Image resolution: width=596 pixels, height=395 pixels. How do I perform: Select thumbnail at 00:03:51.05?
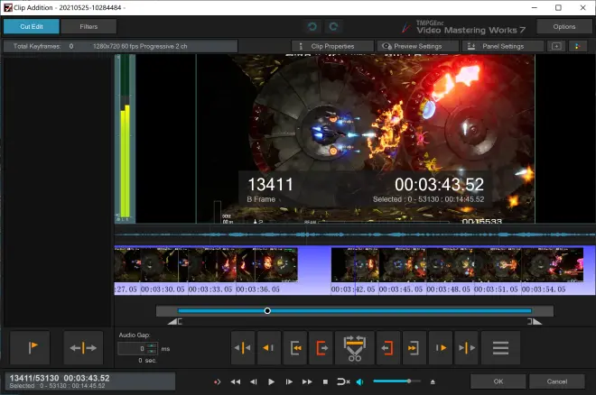pos(498,264)
